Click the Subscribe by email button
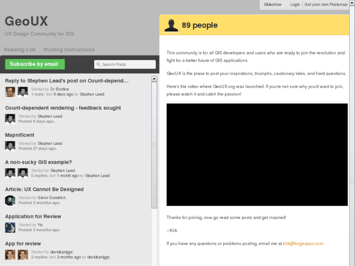 (x=35, y=64)
